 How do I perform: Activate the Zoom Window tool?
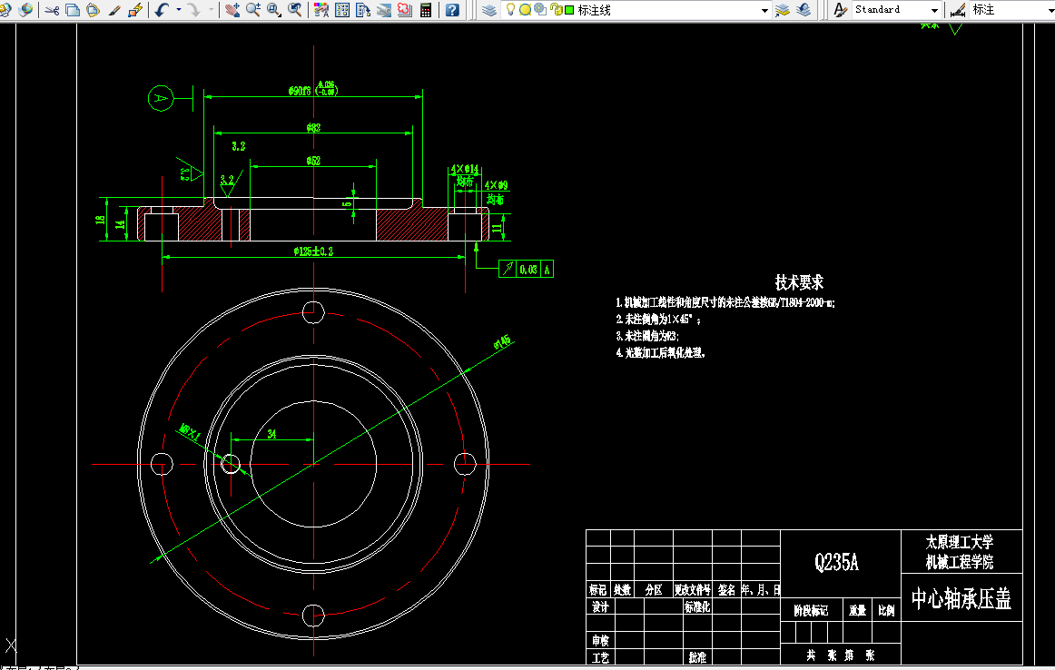(x=271, y=9)
